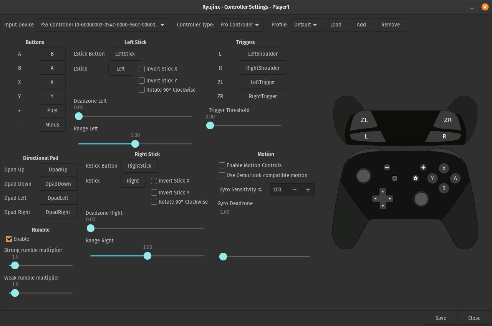Remap the Y button mapping

(x=52, y=97)
